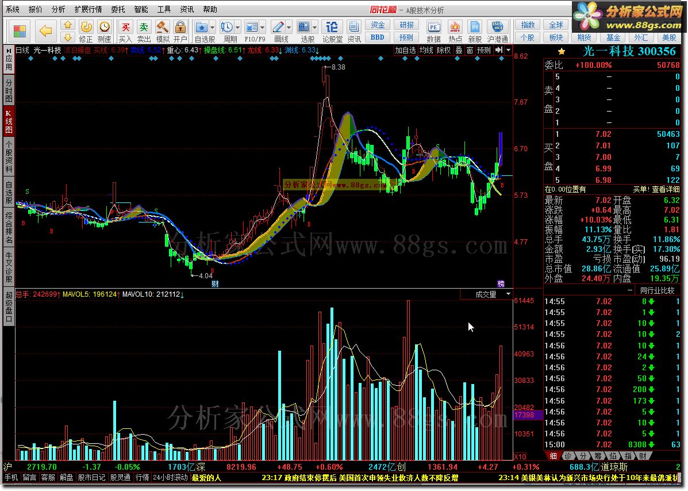This screenshot has width=688, height=491.
Task: Click the down arrow page icon
Action: [68, 37]
